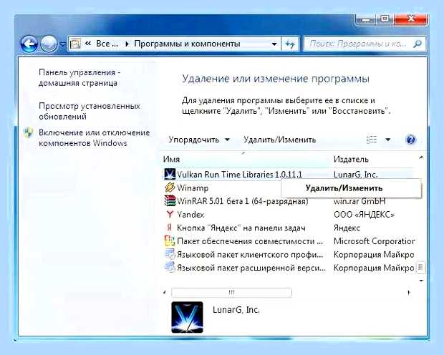The height and width of the screenshot is (355, 444).
Task: Click the large Vulkan thumbnail in details pane
Action: click(x=187, y=317)
